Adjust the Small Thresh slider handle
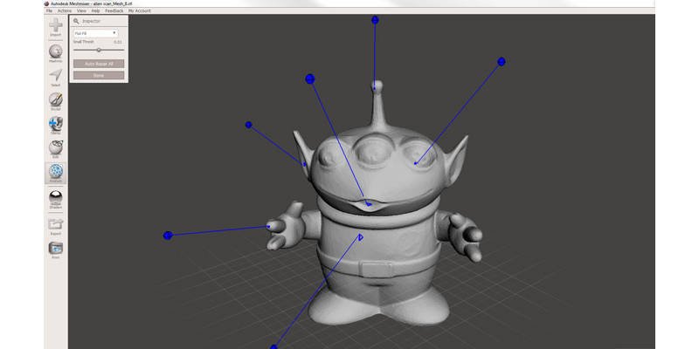This screenshot has height=349, width=699. point(99,50)
